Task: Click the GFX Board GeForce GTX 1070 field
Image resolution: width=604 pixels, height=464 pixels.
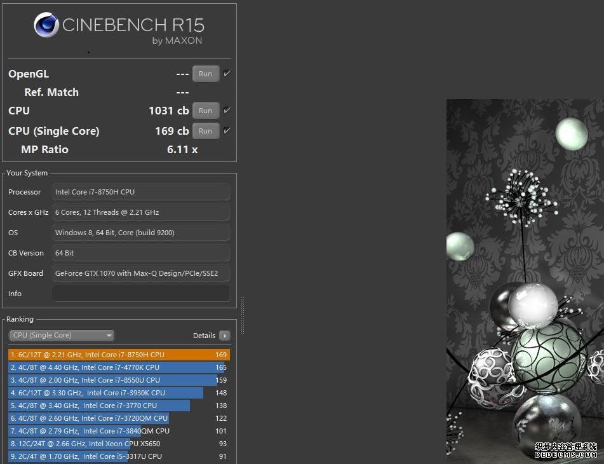Action: (x=141, y=273)
